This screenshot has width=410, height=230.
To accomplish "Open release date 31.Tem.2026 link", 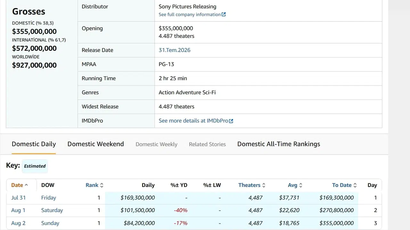I will [x=175, y=50].
